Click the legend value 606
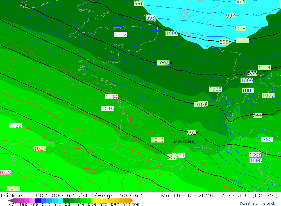 click(x=135, y=205)
